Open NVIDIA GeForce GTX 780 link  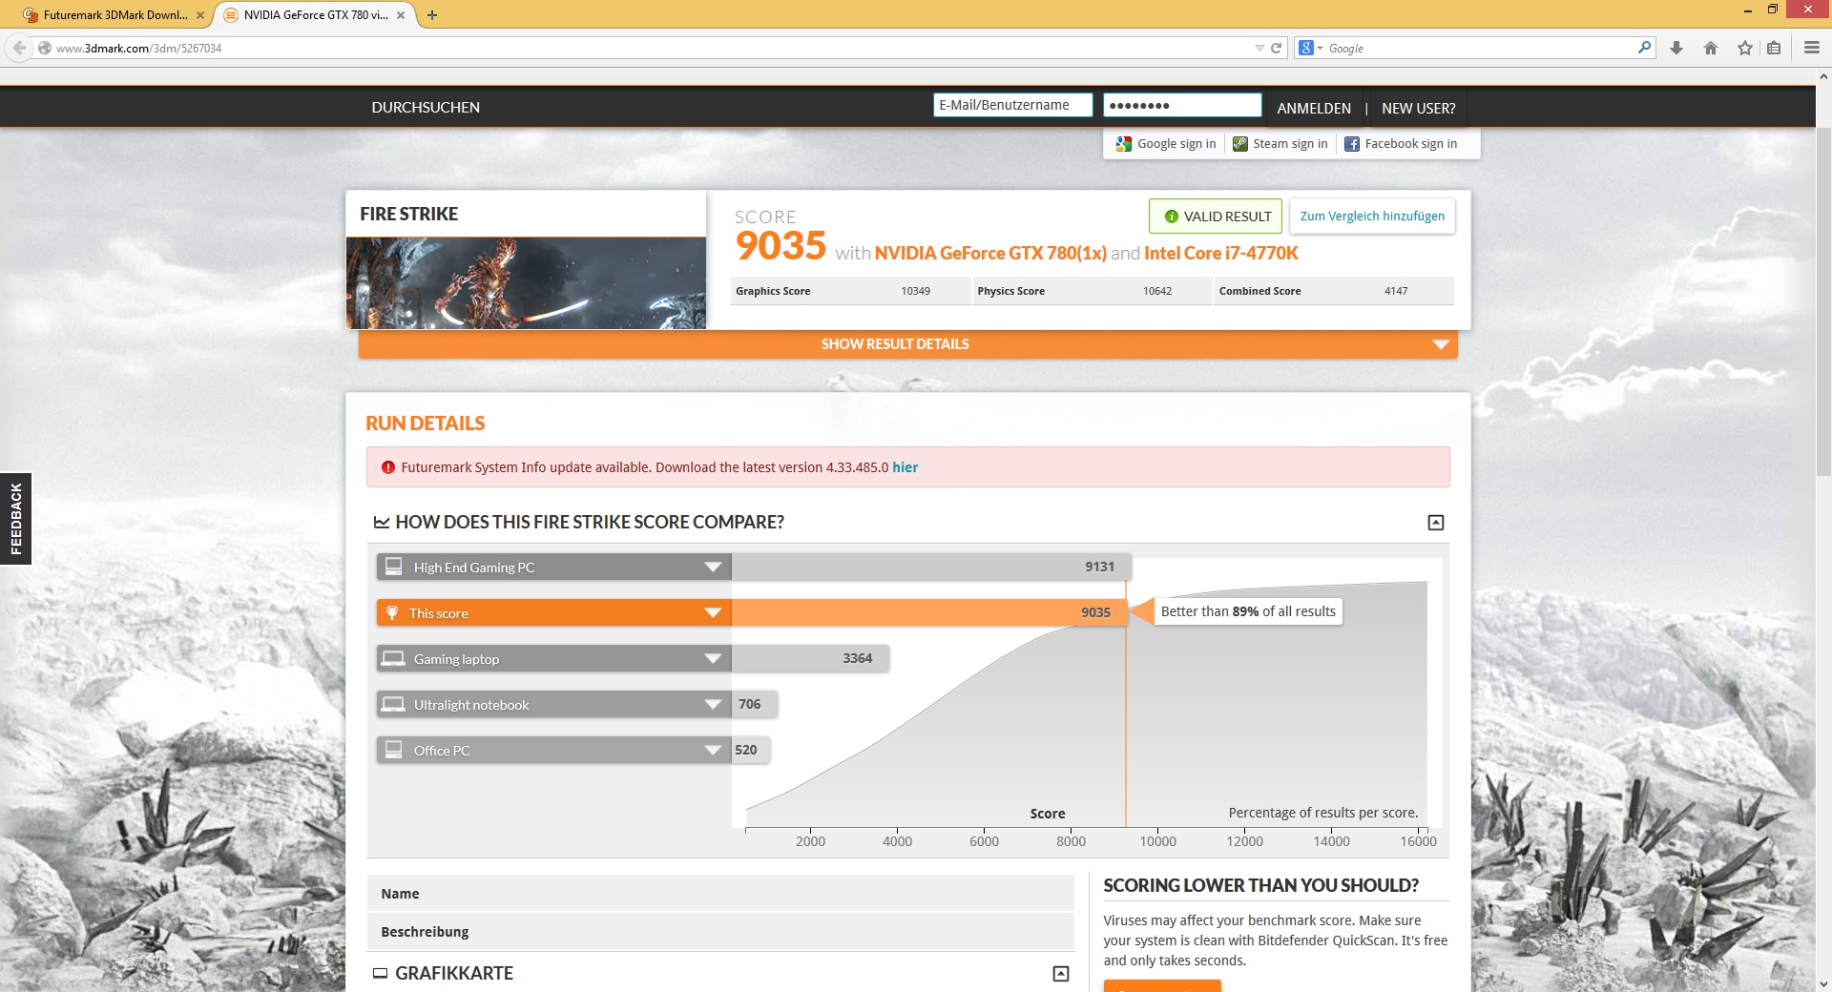click(x=990, y=253)
